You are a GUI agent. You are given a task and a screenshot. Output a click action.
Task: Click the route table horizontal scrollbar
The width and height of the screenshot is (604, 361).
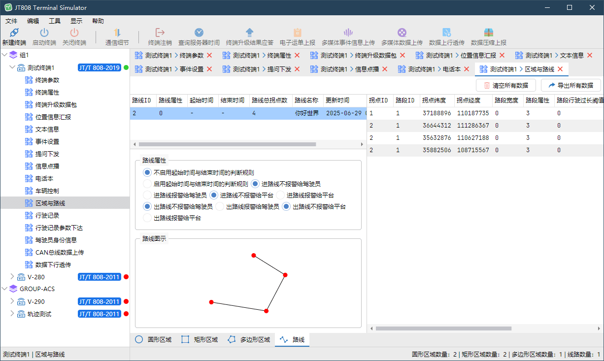[227, 144]
